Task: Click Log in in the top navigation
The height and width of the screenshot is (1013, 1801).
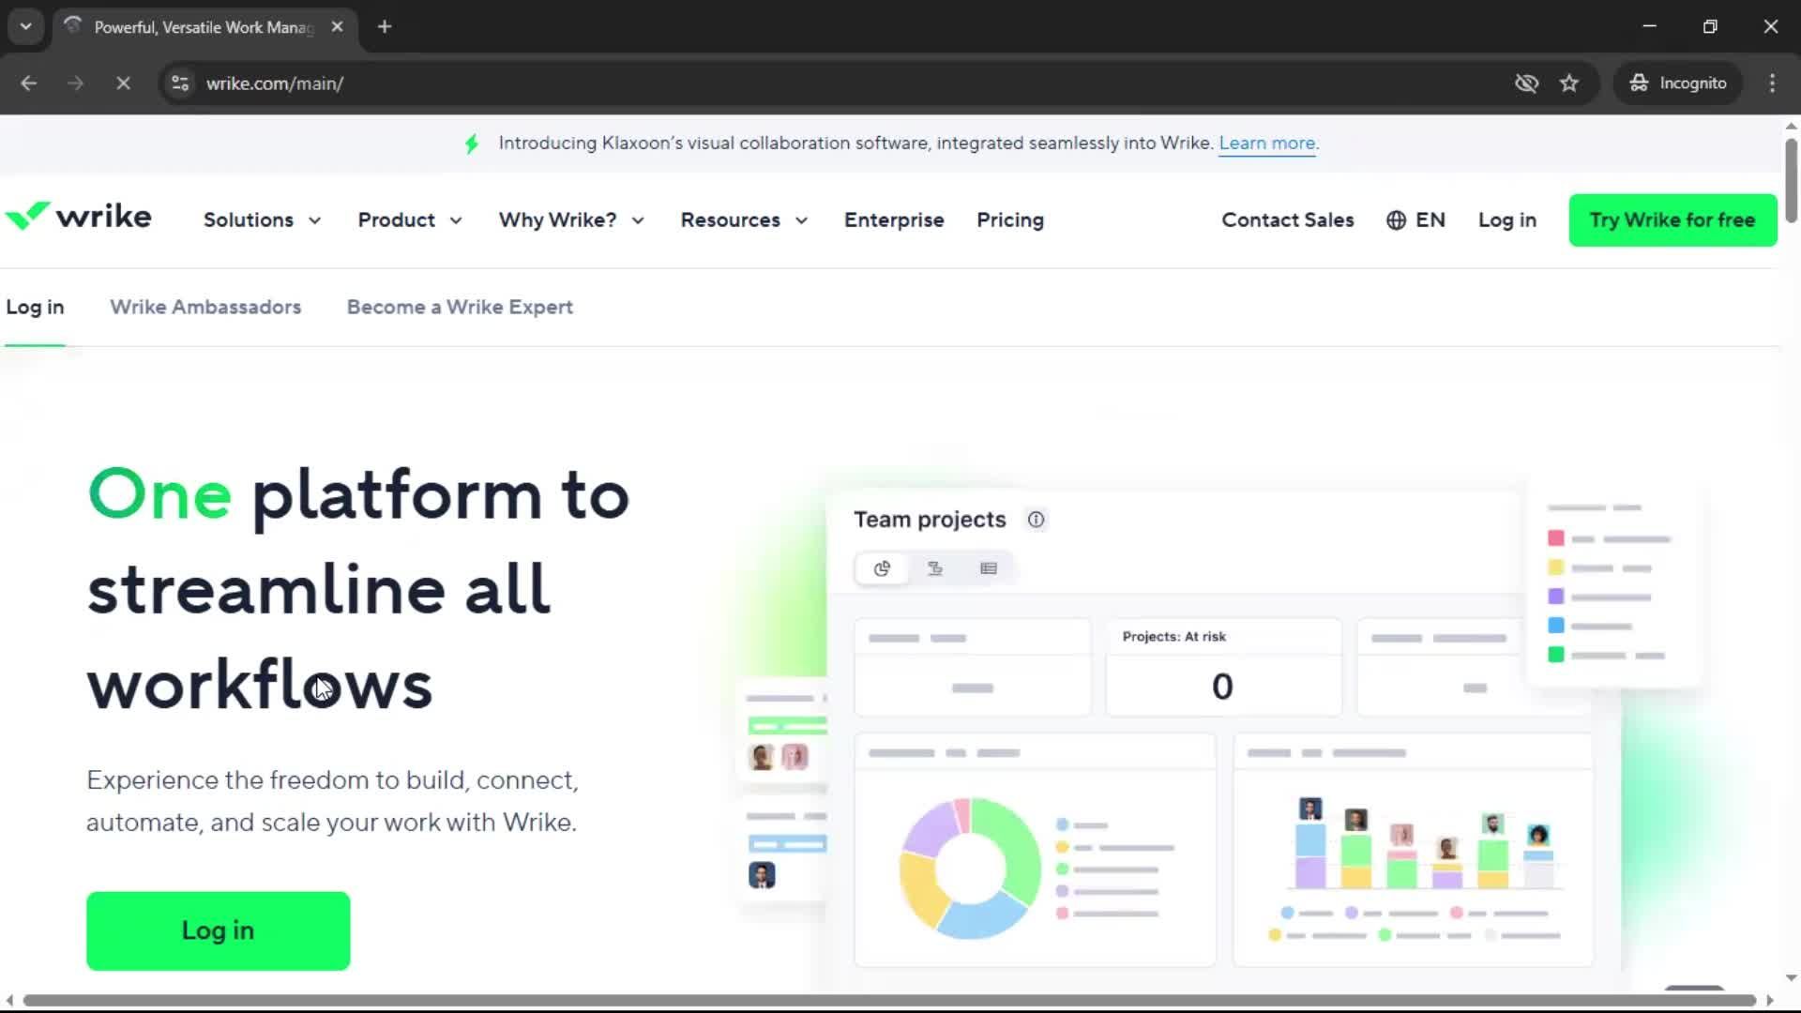Action: (1507, 220)
